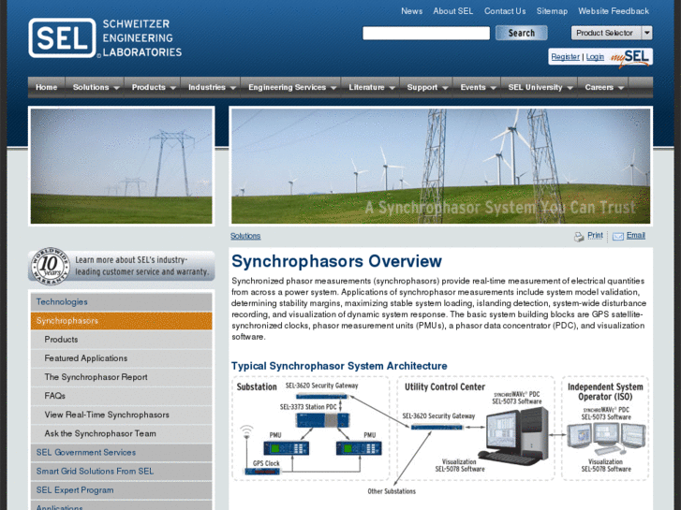Expand the Support menu

[426, 87]
